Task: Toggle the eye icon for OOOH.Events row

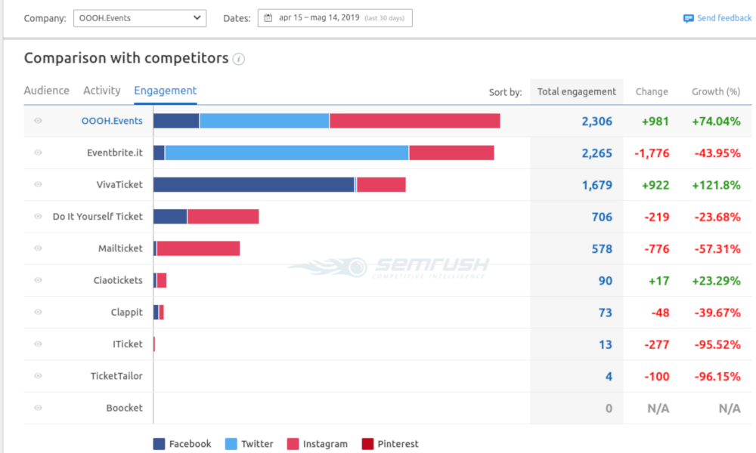Action: [38, 121]
